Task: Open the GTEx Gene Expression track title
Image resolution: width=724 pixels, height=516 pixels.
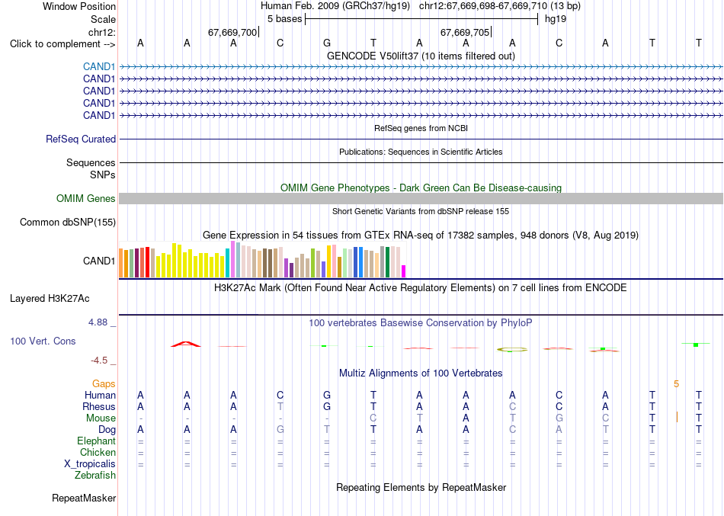Action: click(x=421, y=235)
